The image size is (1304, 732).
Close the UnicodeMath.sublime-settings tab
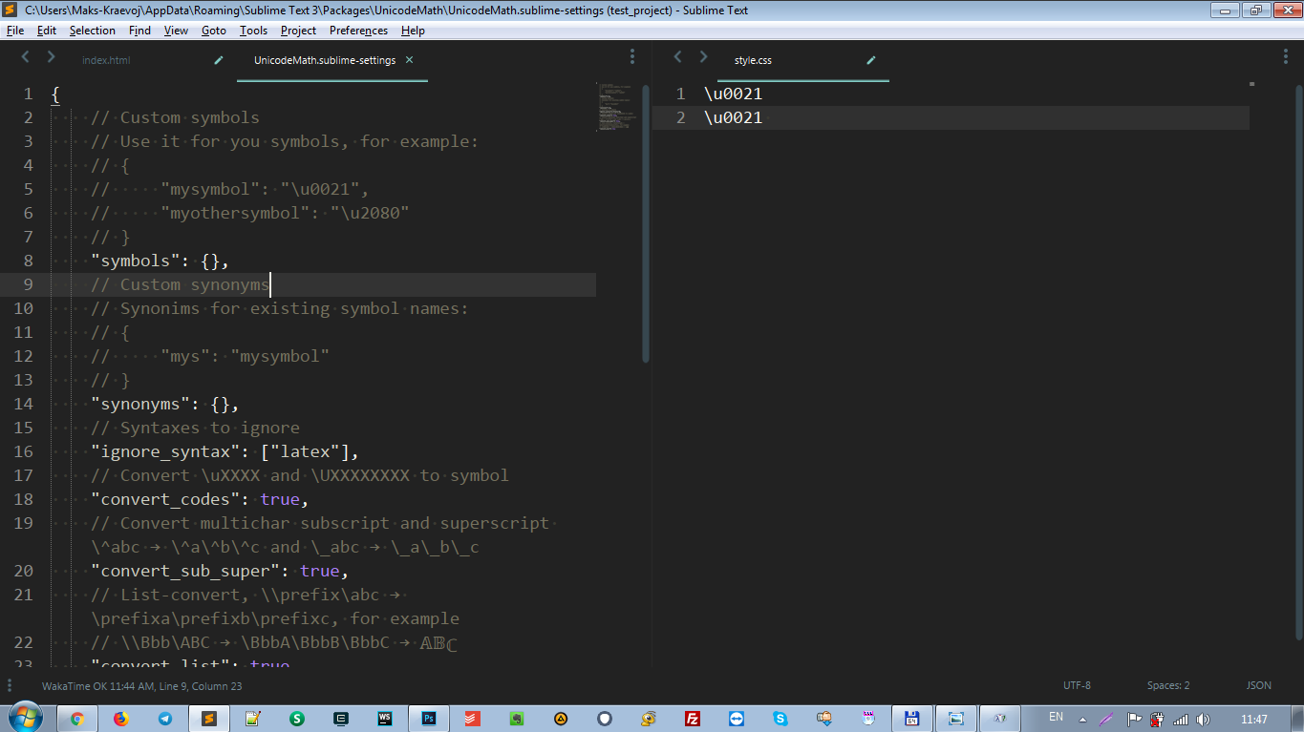pyautogui.click(x=409, y=59)
